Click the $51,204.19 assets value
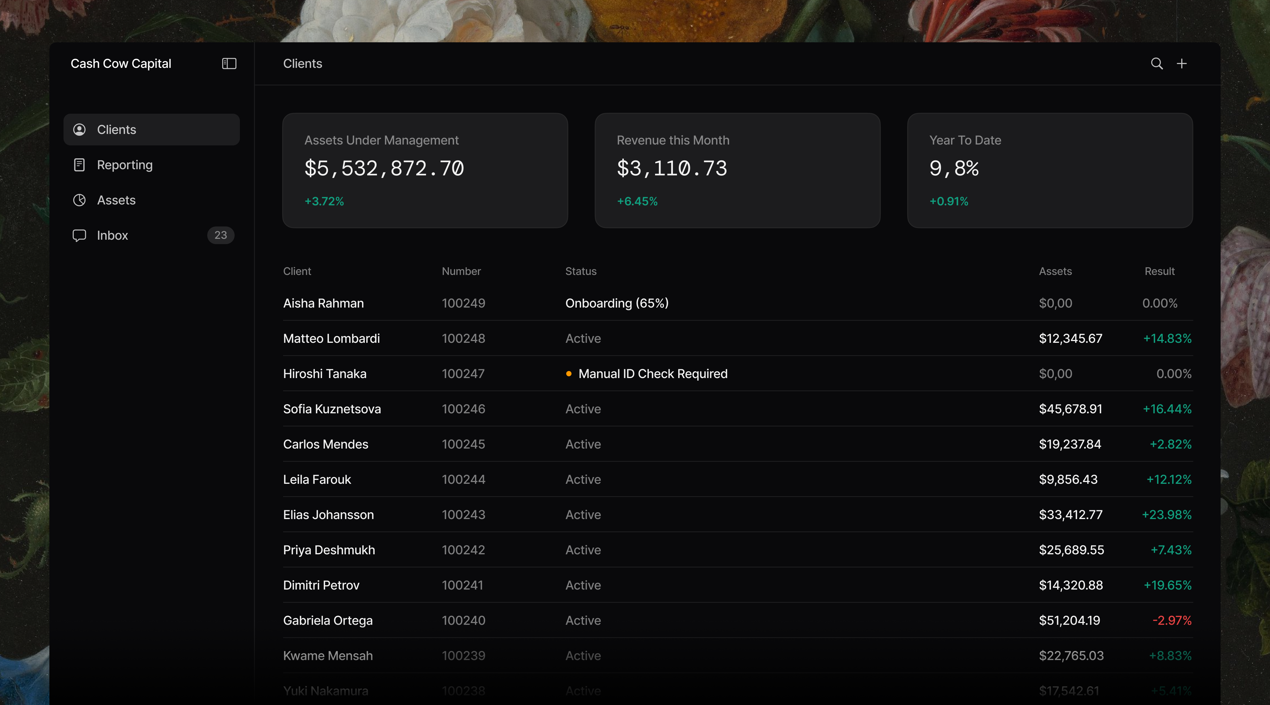Screen dimensions: 1270x705 pos(1069,620)
